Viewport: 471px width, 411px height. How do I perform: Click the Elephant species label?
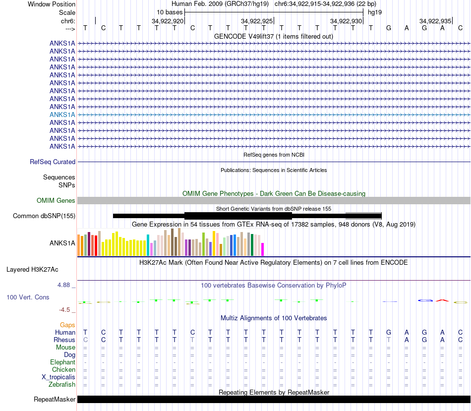[x=62, y=362]
